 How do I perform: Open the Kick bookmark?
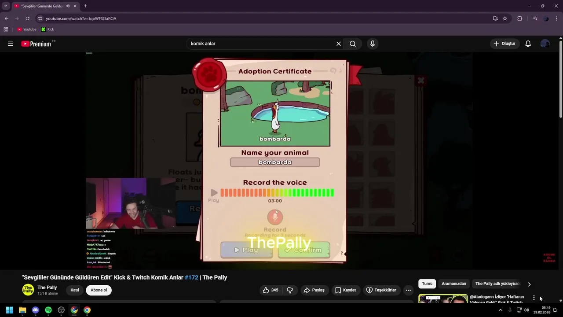(x=48, y=29)
